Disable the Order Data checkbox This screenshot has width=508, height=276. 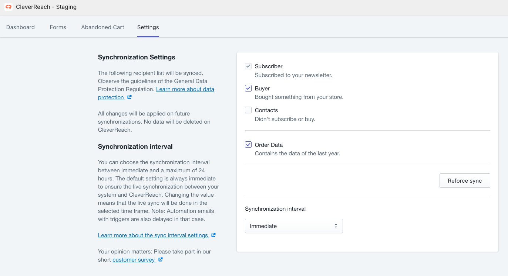point(248,145)
